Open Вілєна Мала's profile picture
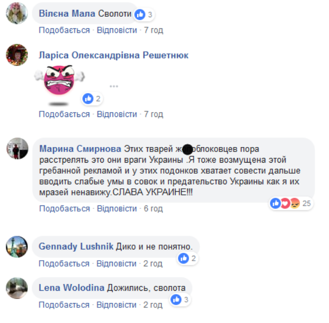Viewport: 329px width, 323px height. click(x=17, y=13)
